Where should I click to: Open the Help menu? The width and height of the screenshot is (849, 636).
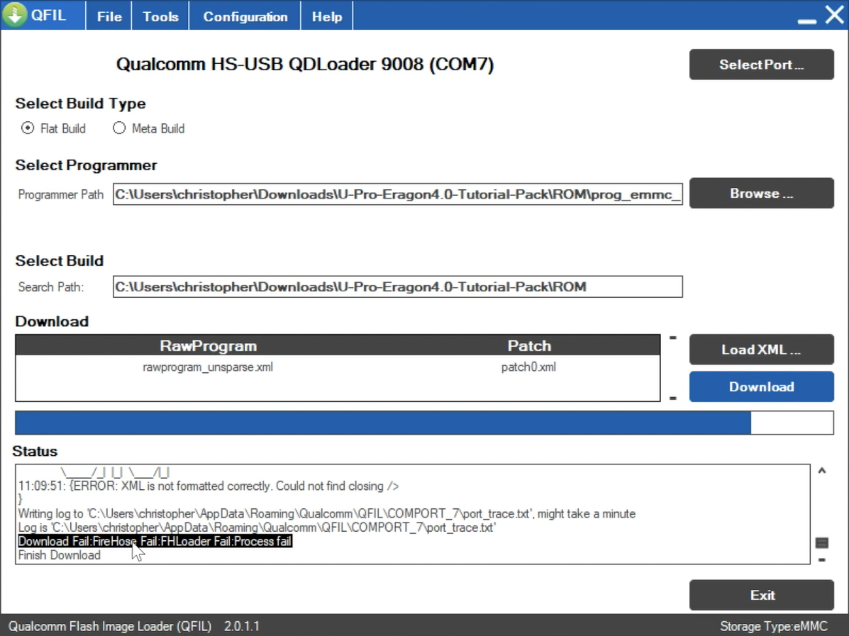[x=327, y=16]
